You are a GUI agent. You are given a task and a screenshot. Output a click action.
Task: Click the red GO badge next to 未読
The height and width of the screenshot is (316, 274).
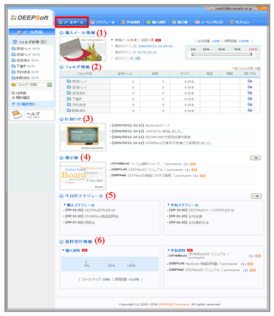(158, 40)
